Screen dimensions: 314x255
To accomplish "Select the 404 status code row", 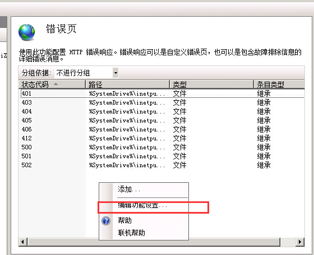I will (162, 111).
